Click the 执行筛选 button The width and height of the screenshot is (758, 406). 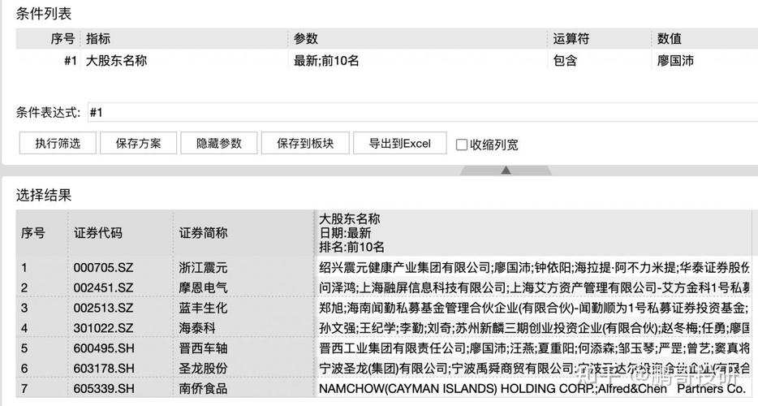coord(58,143)
